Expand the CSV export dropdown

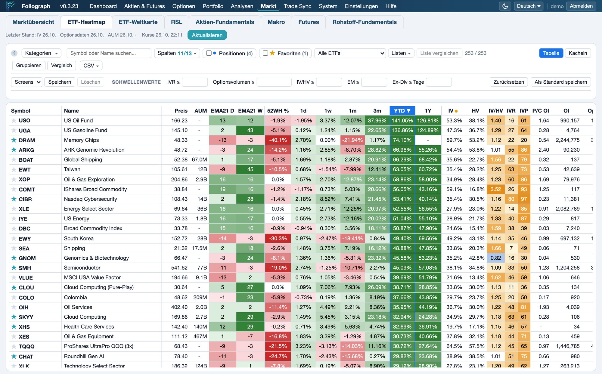(x=91, y=66)
